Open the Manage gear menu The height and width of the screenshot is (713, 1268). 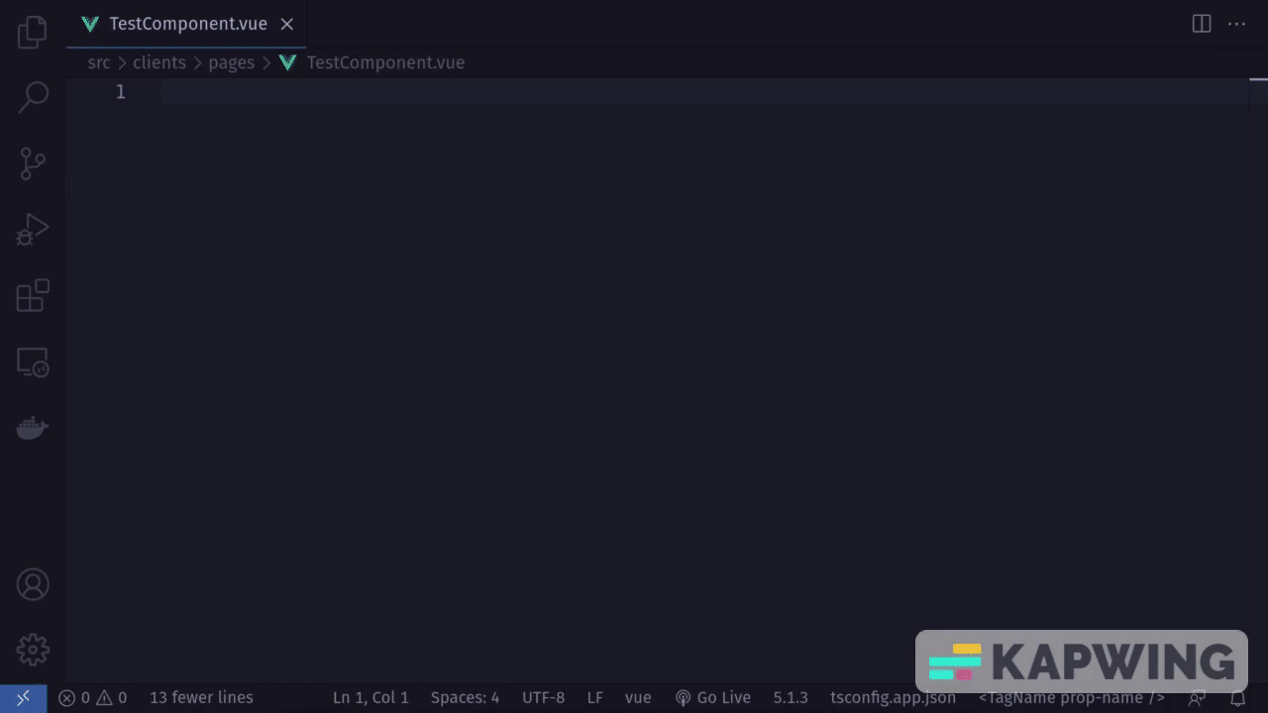[33, 650]
